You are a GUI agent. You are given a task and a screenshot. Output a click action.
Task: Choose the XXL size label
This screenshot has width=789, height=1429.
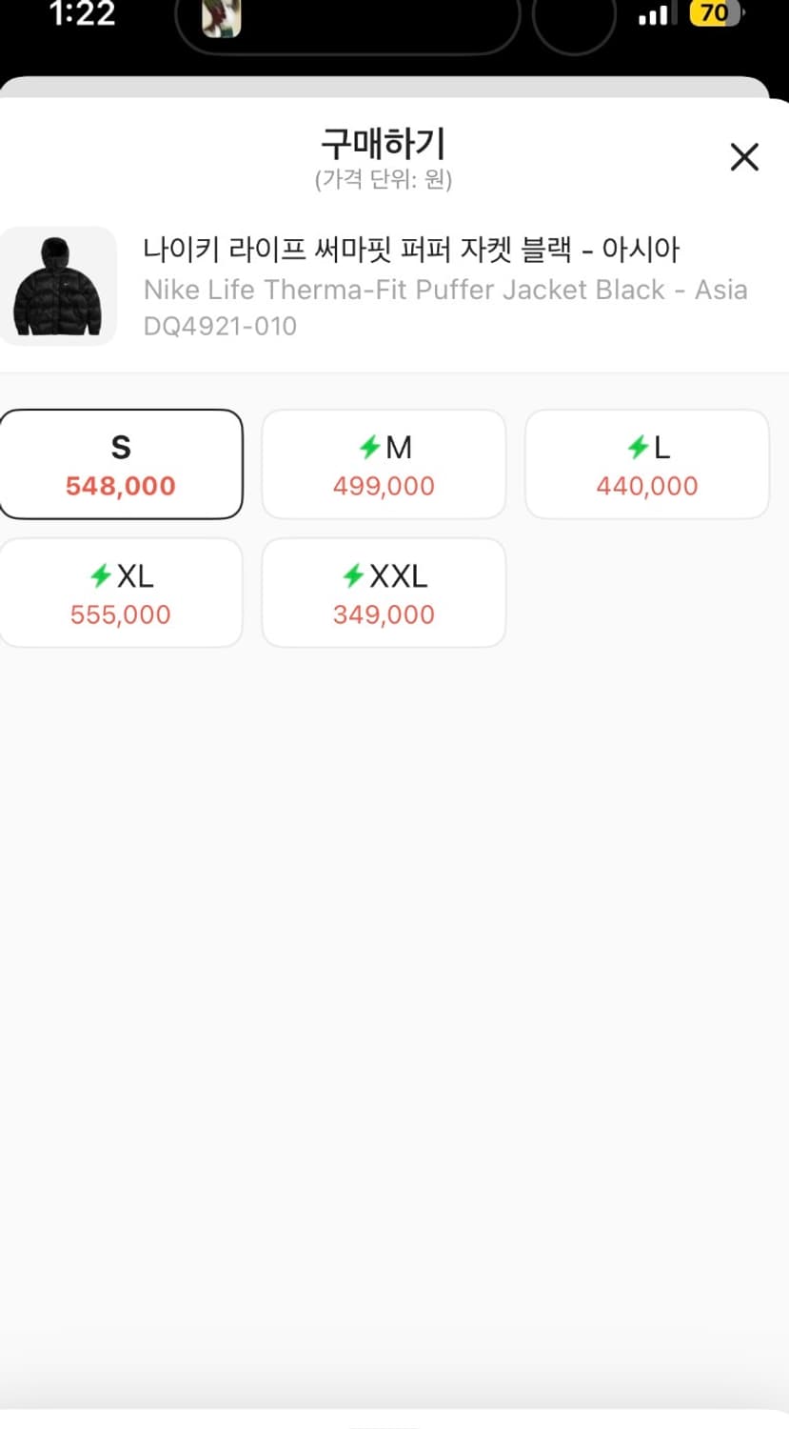(399, 575)
